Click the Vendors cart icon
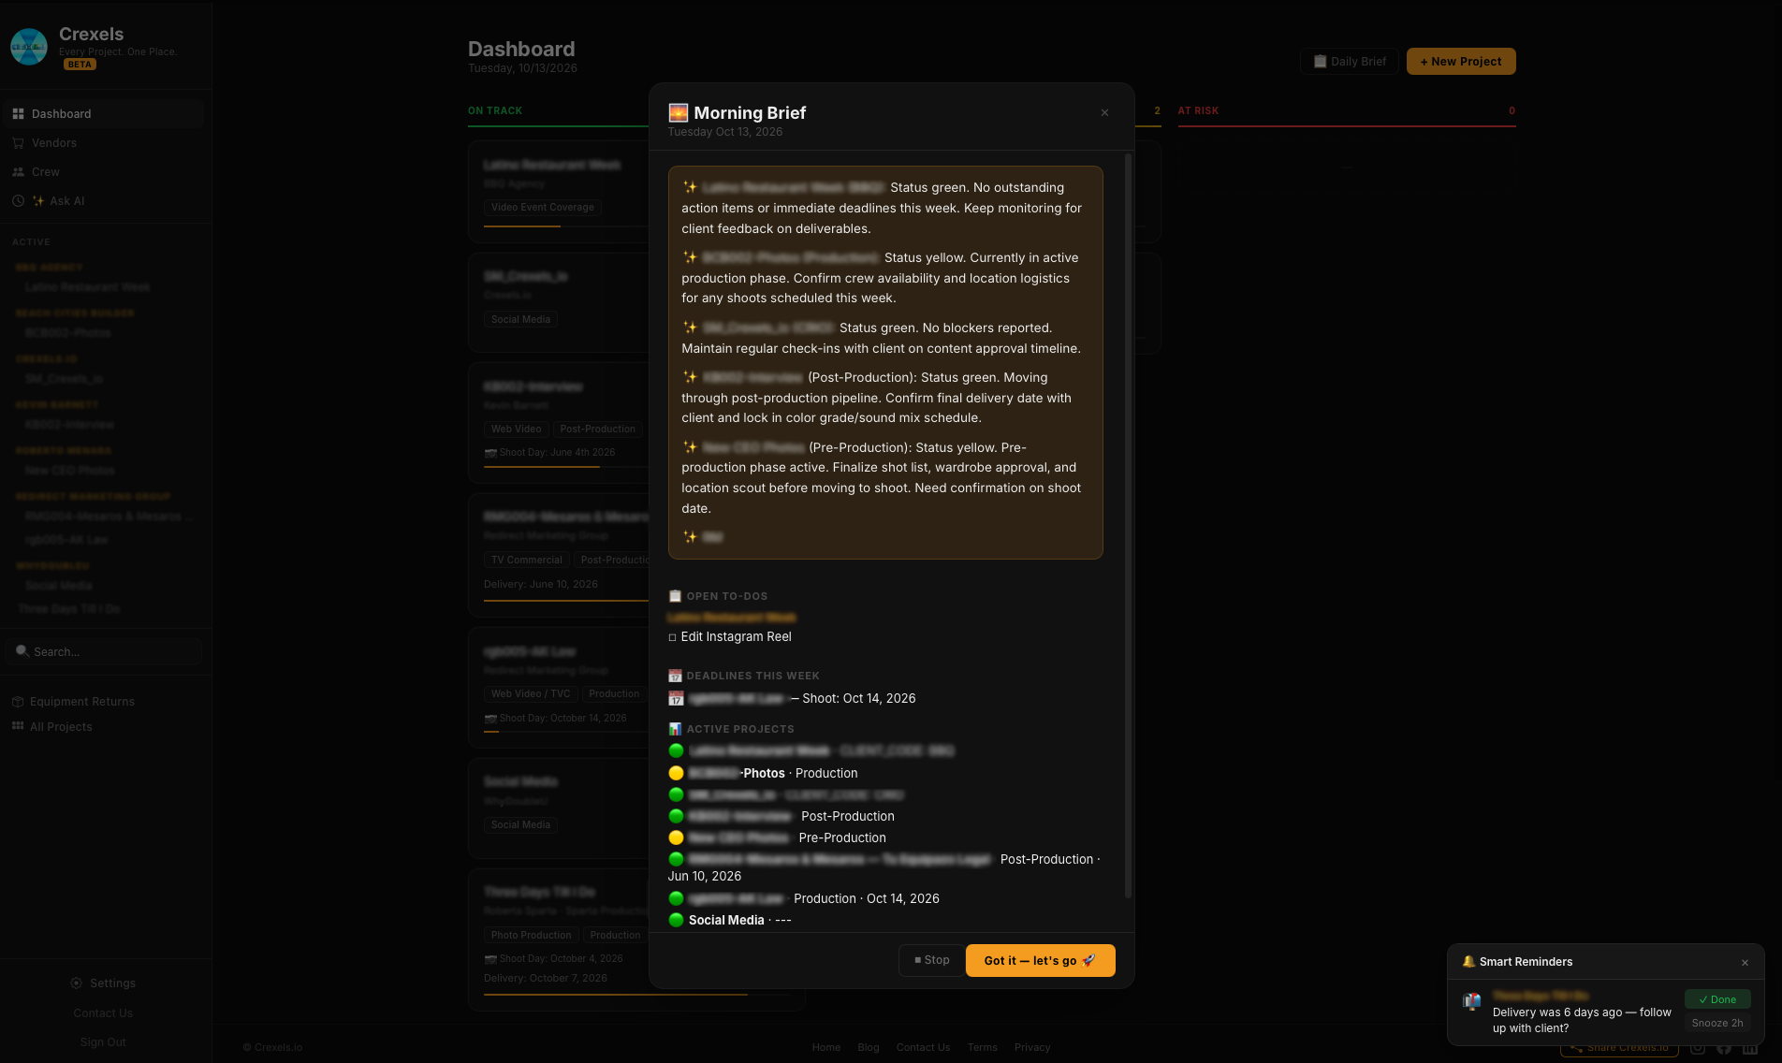Image resolution: width=1782 pixels, height=1063 pixels. (x=18, y=143)
